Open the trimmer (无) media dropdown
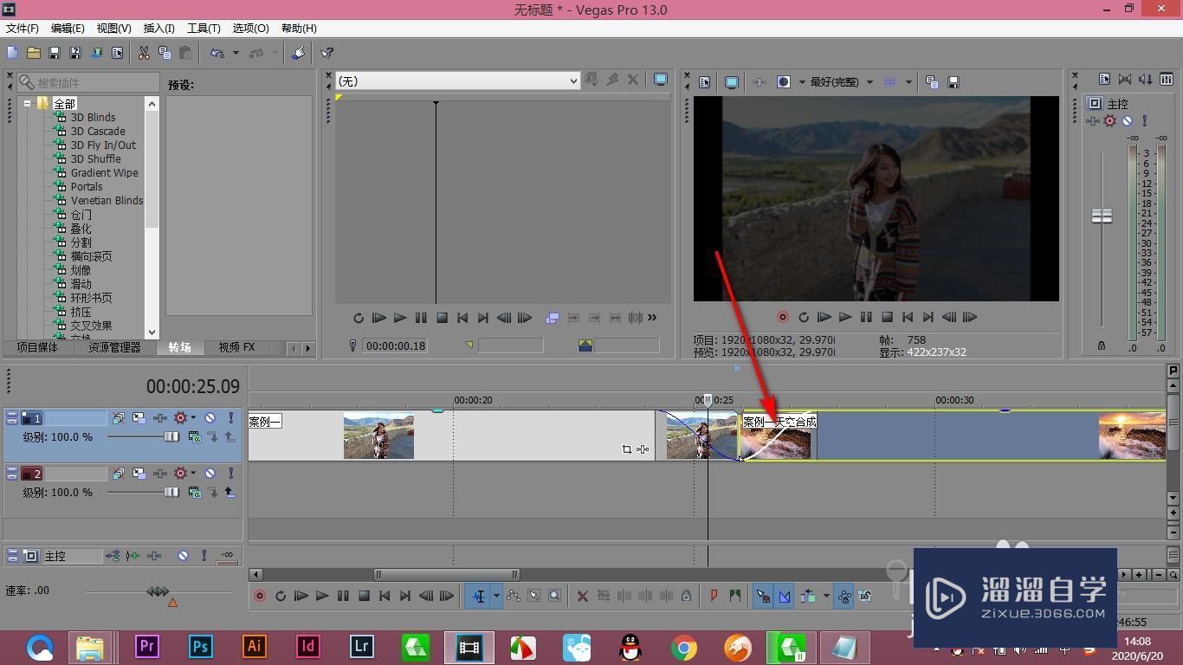Screen dimensions: 1183x665 (x=572, y=81)
